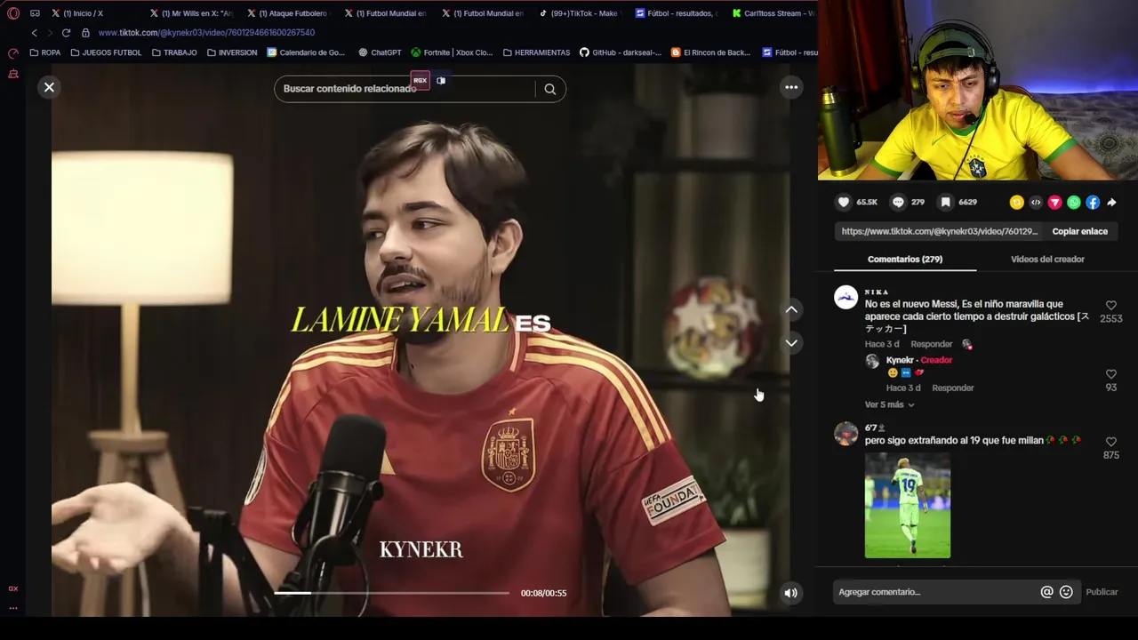Click Publicar to post comment
Image resolution: width=1138 pixels, height=640 pixels.
point(1102,592)
